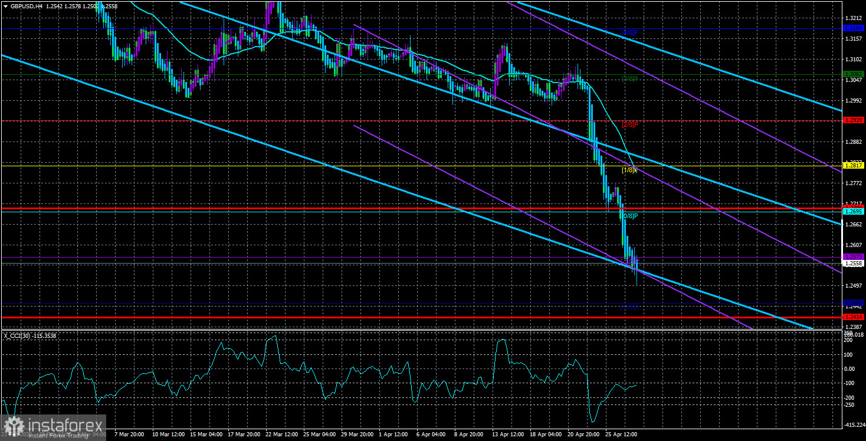Viewport: 866px width, 441px height.
Task: Click the green 1.3062 price tag
Action: [853, 74]
